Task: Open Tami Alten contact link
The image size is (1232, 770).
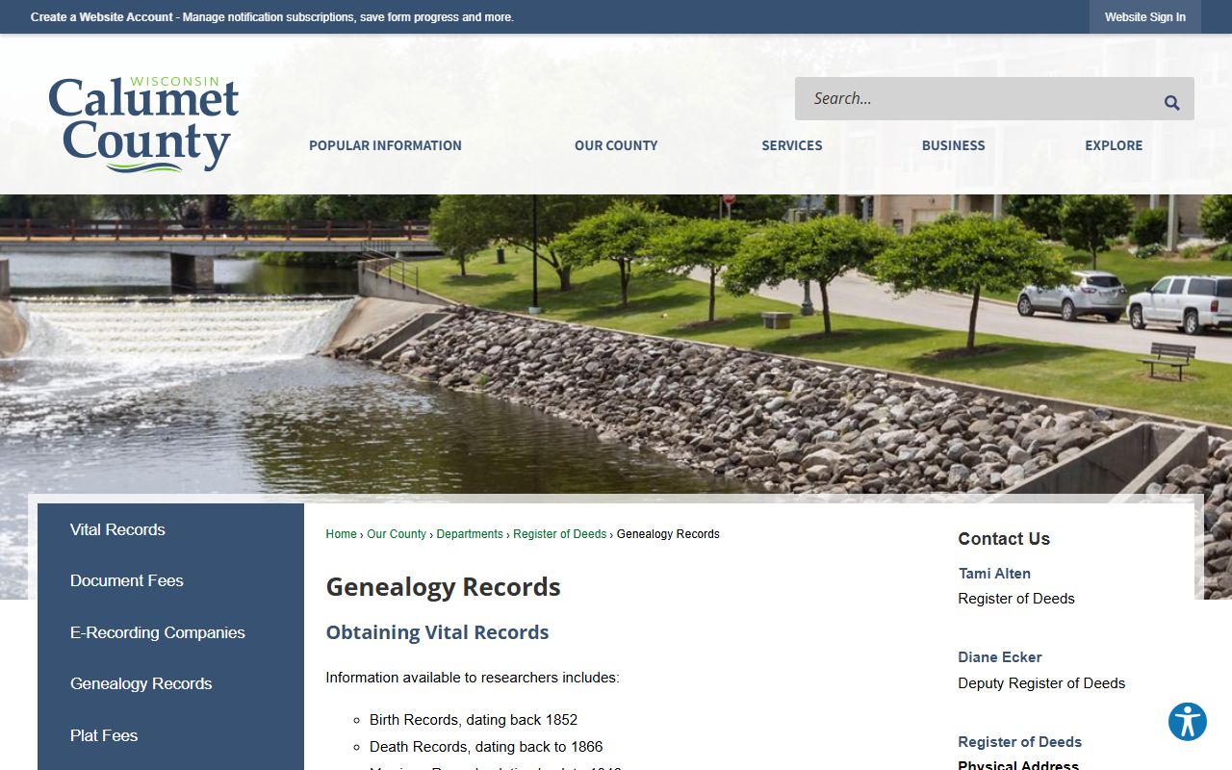Action: point(994,574)
